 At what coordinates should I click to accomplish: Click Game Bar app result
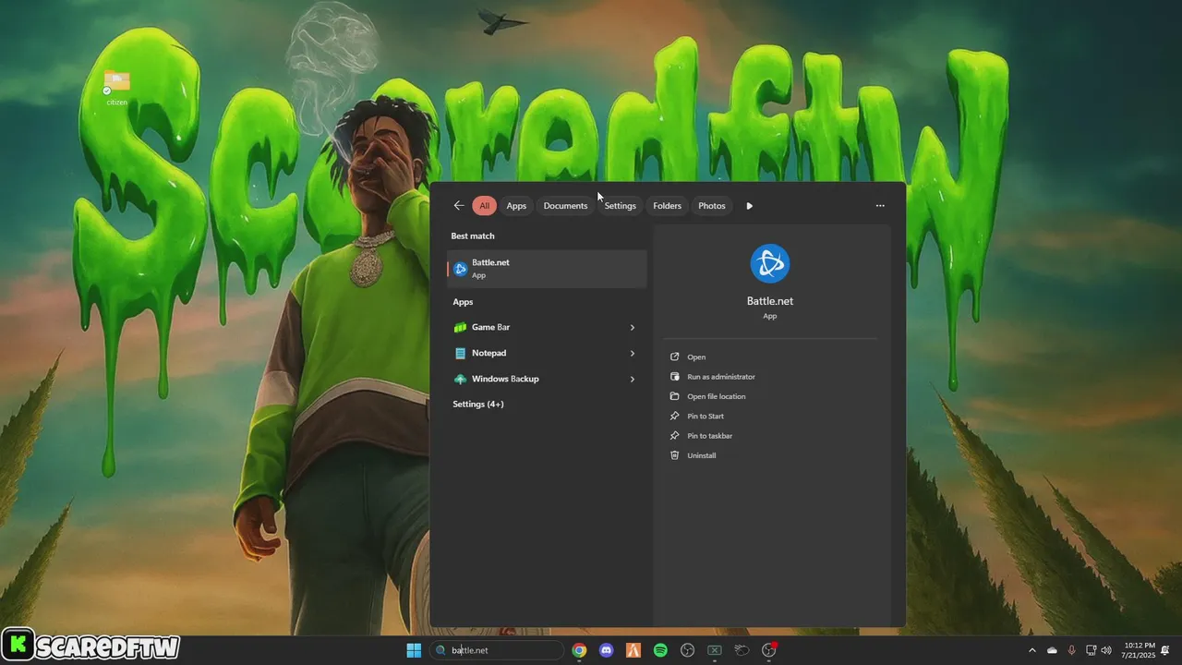point(547,327)
